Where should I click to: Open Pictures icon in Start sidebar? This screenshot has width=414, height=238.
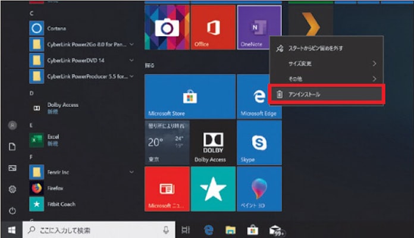pos(12,168)
